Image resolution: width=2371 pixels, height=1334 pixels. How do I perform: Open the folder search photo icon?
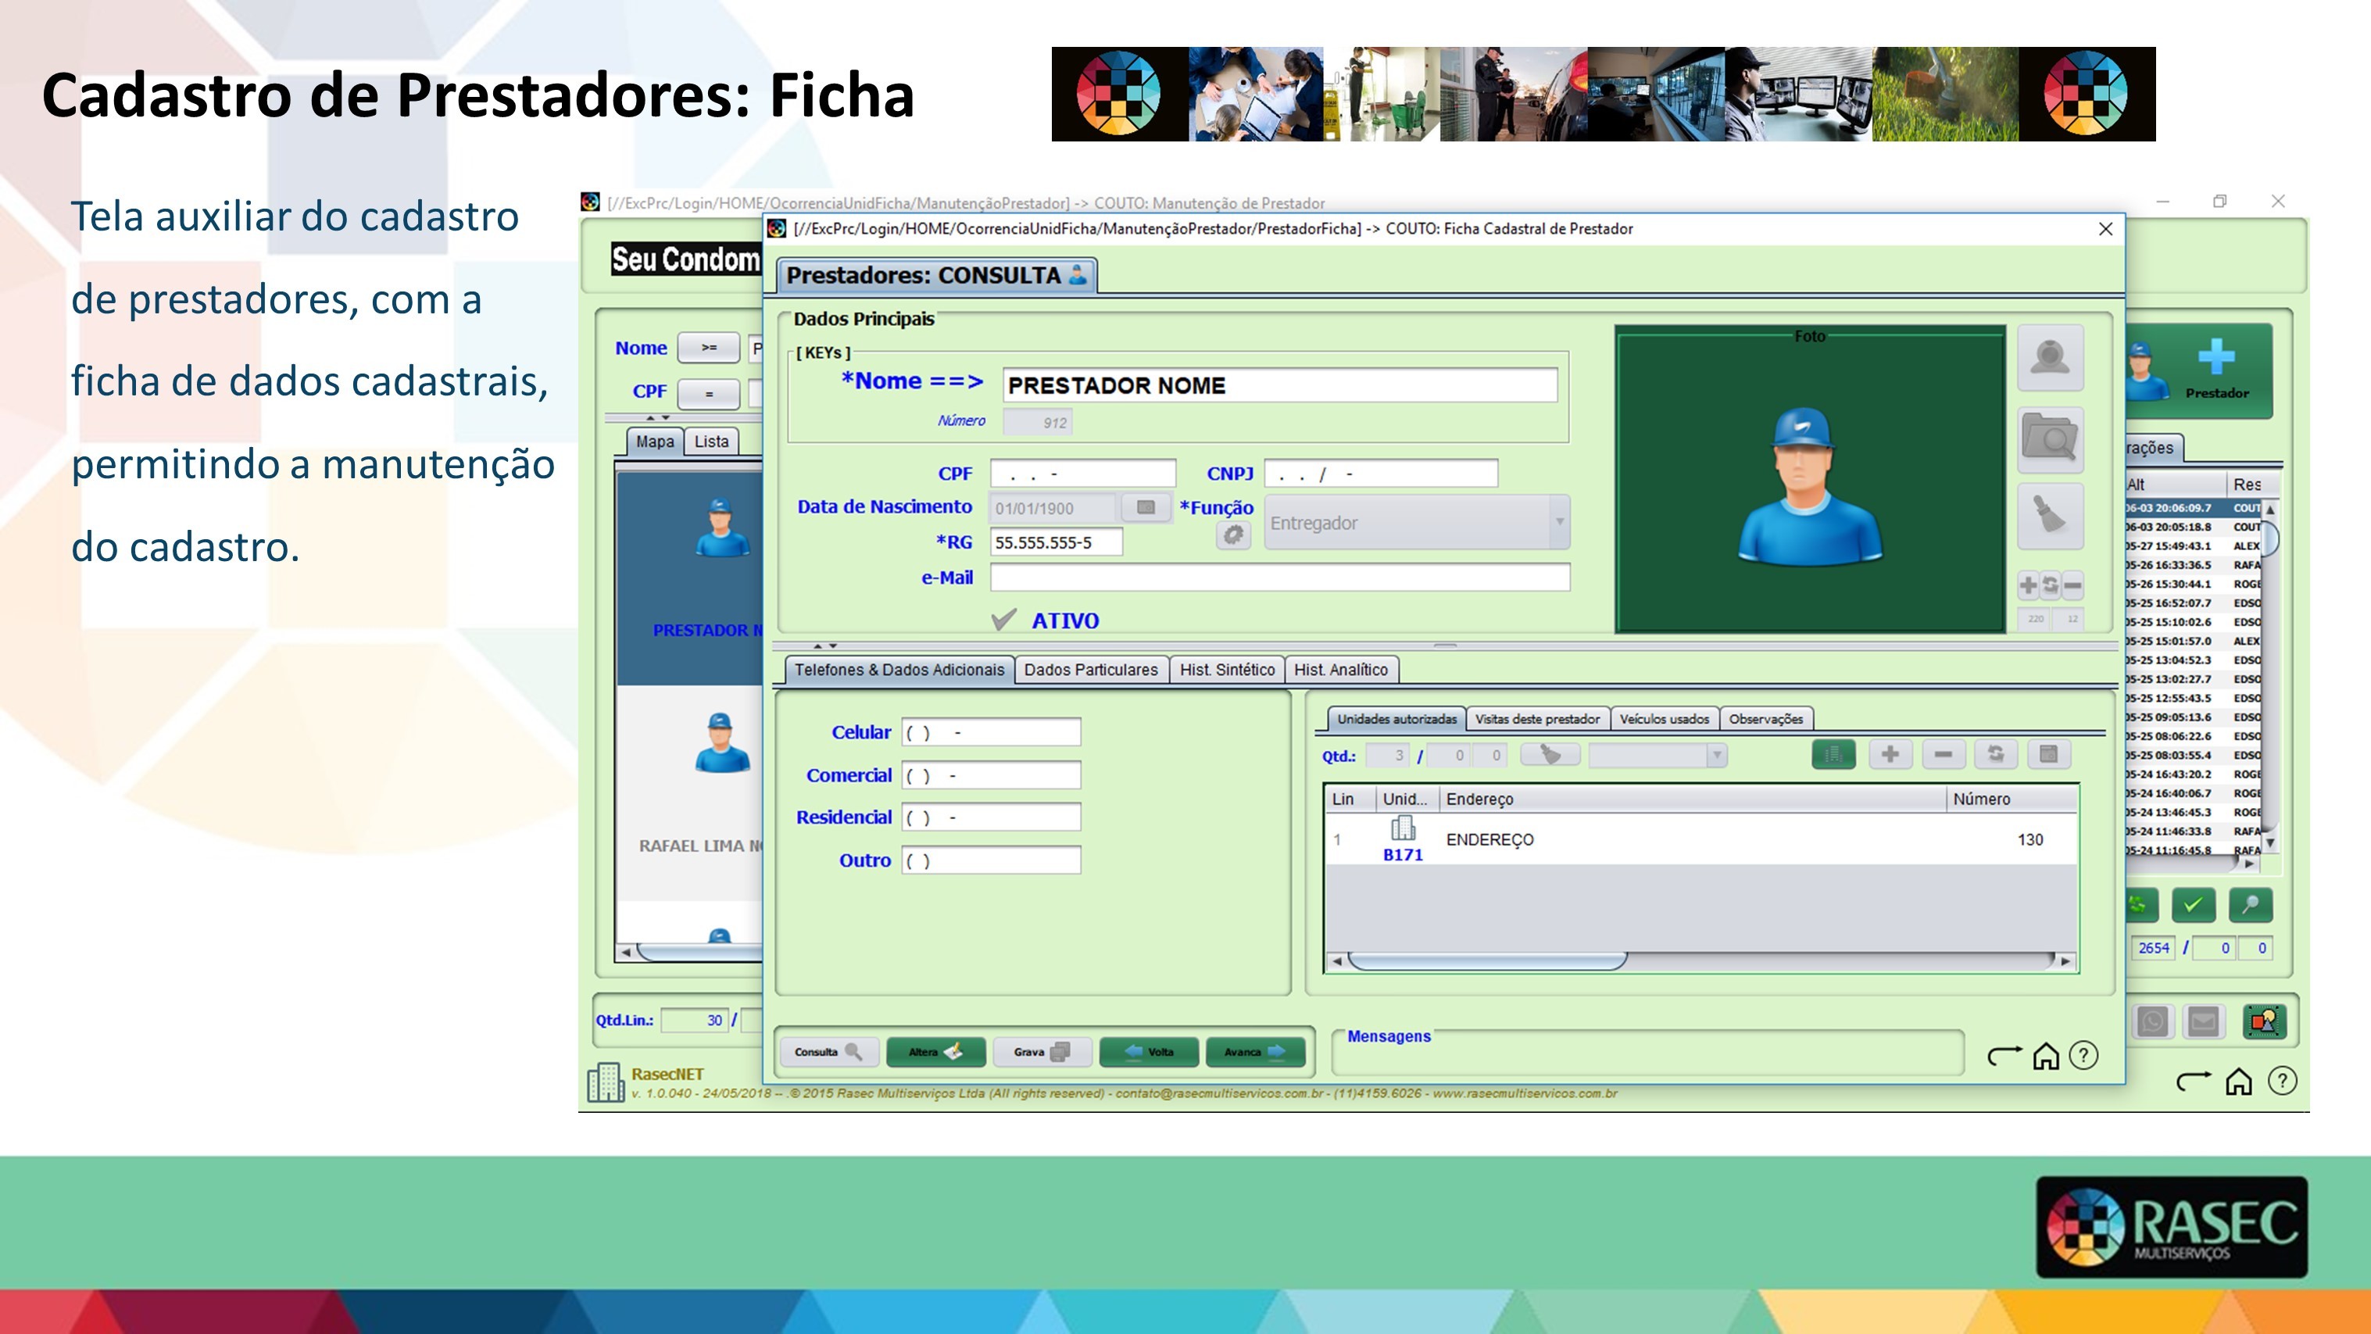pos(2050,439)
